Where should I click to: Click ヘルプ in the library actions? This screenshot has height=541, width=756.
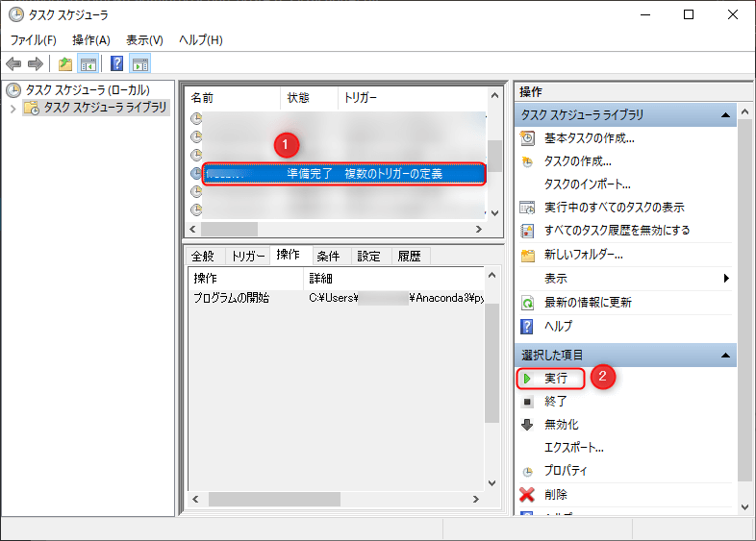tap(558, 326)
